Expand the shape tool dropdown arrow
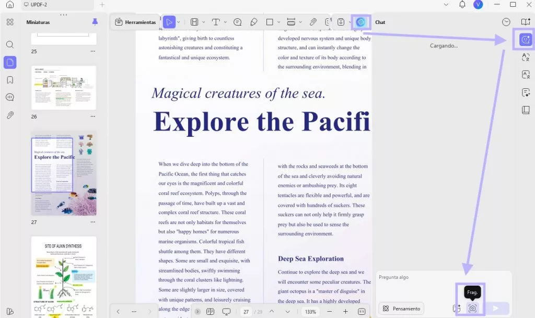 point(279,22)
